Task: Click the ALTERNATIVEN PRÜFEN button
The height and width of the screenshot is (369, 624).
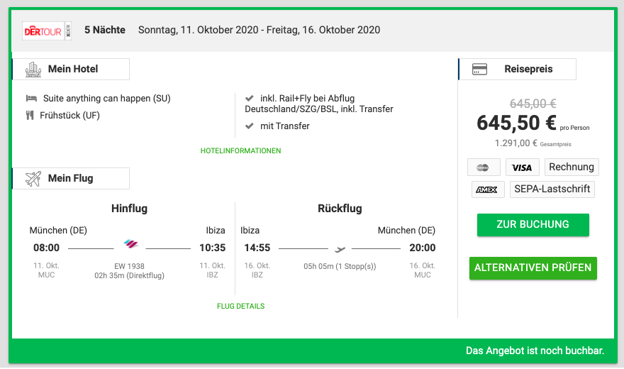Action: pos(533,268)
